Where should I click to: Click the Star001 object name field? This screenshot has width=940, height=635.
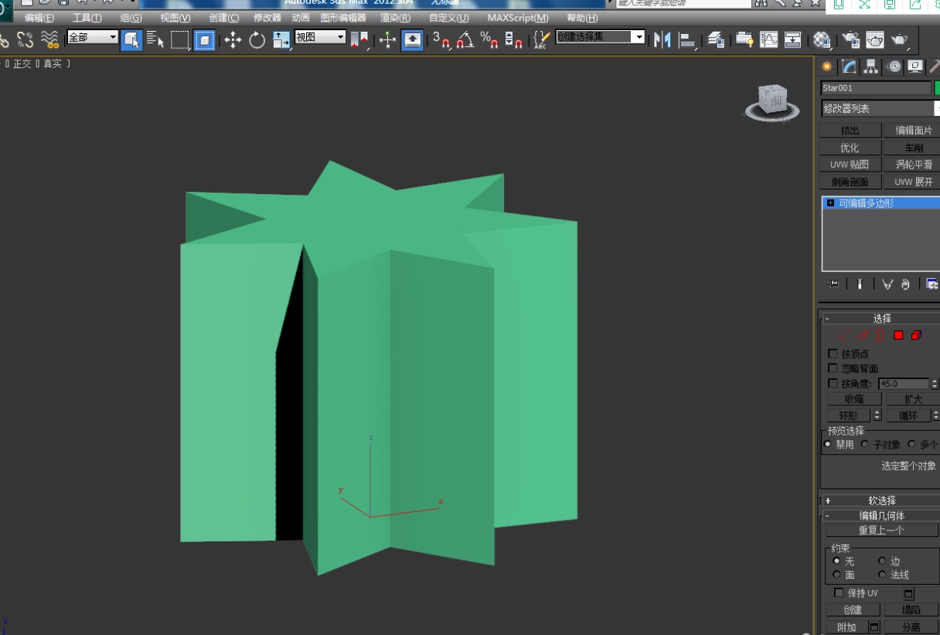tap(876, 88)
